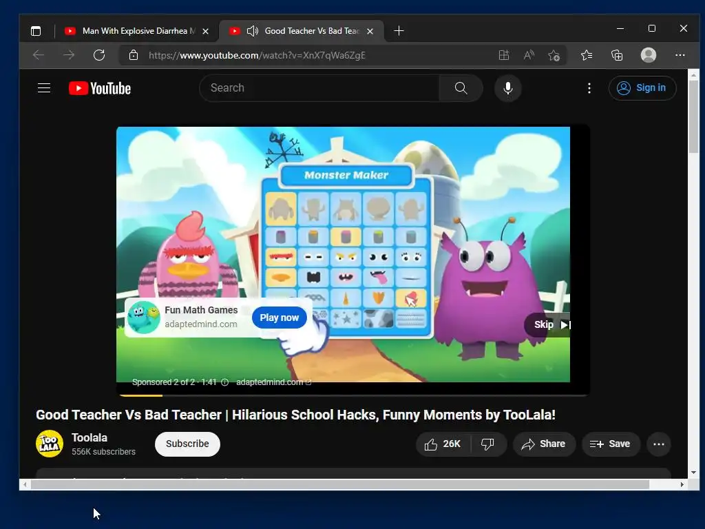The width and height of the screenshot is (705, 529).
Task: Click the horizontal scrollbar right arrow
Action: (682, 484)
